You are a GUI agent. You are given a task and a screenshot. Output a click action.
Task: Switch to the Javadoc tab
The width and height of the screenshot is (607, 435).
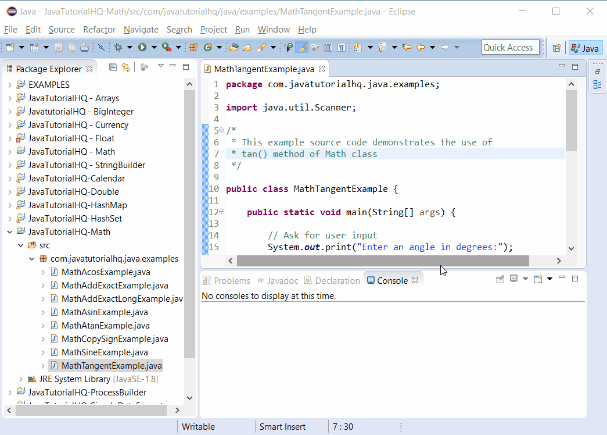tap(278, 281)
